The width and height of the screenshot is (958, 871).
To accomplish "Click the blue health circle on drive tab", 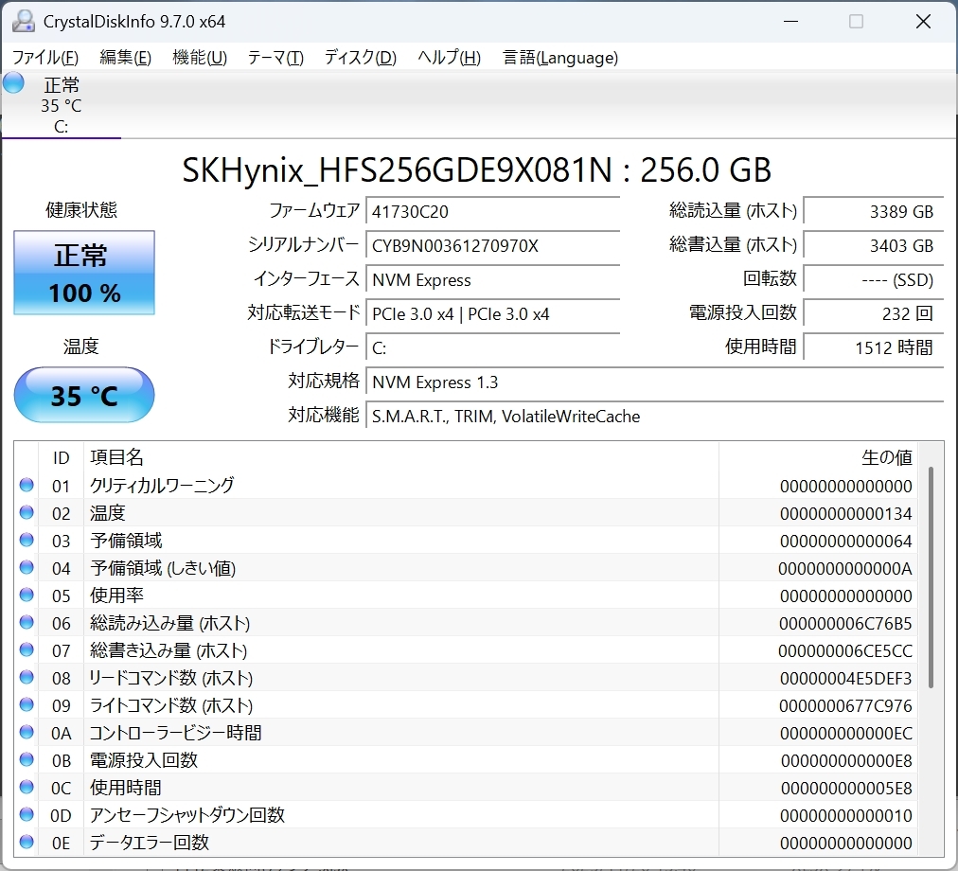I will coord(12,82).
